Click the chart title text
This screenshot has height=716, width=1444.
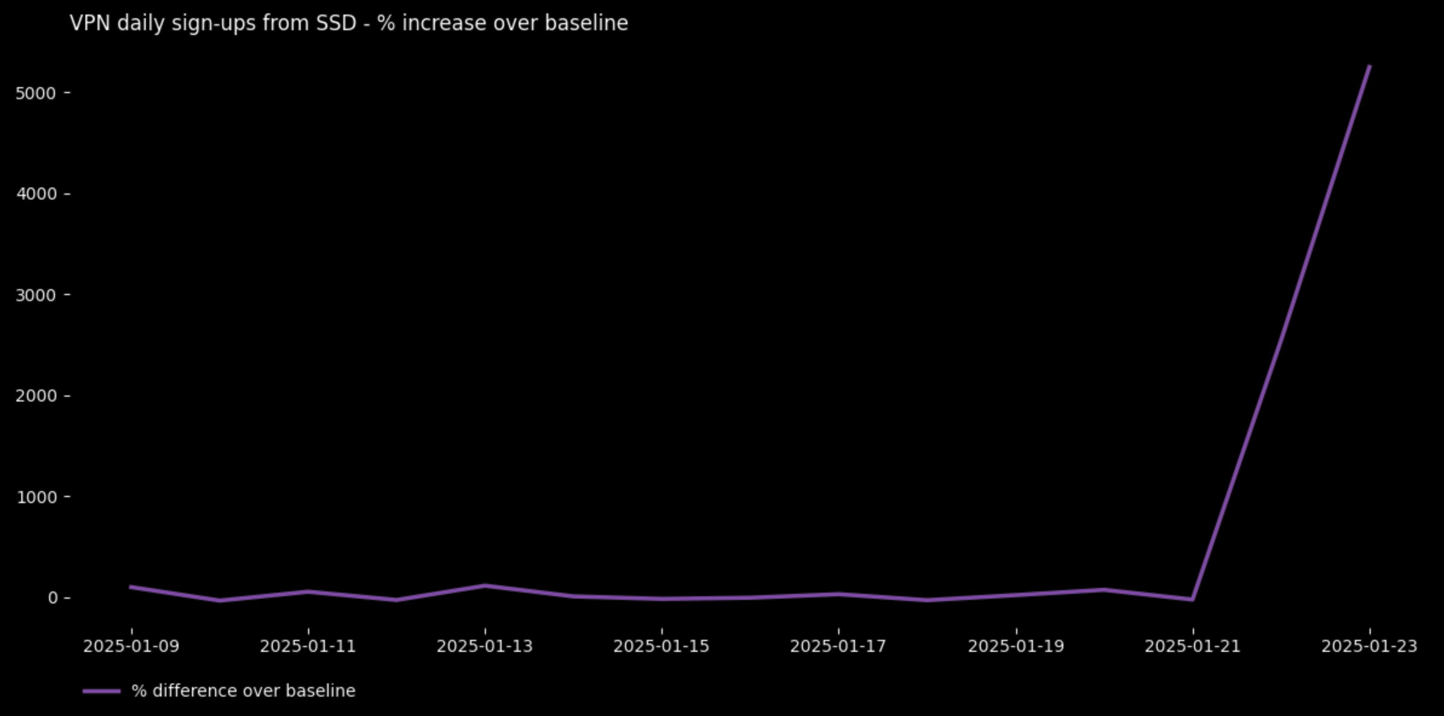349,24
